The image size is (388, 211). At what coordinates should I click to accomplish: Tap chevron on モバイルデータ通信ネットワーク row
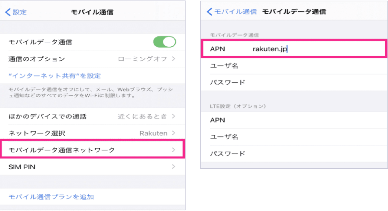(173, 150)
